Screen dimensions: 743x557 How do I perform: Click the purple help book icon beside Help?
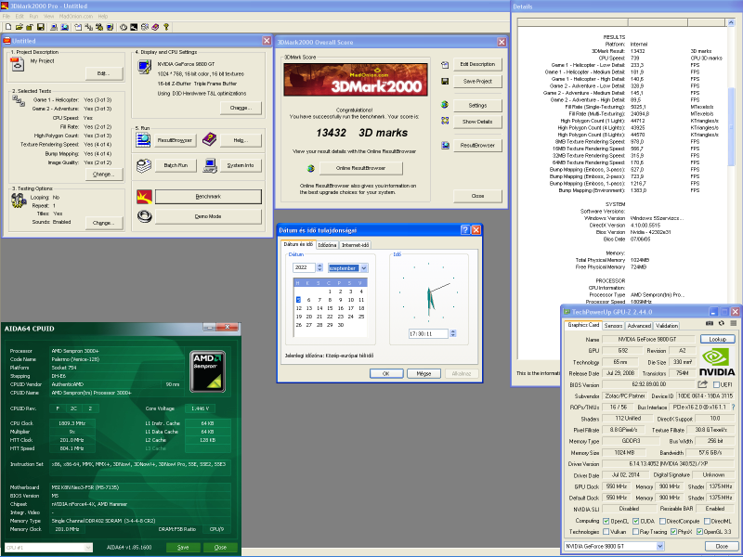(210, 139)
